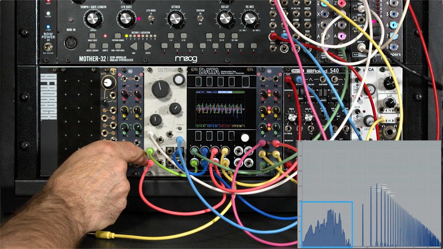Select the 25-32 step page button
Image resolution: width=443 pixels, height=249 pixels.
pyautogui.click(x=221, y=36)
